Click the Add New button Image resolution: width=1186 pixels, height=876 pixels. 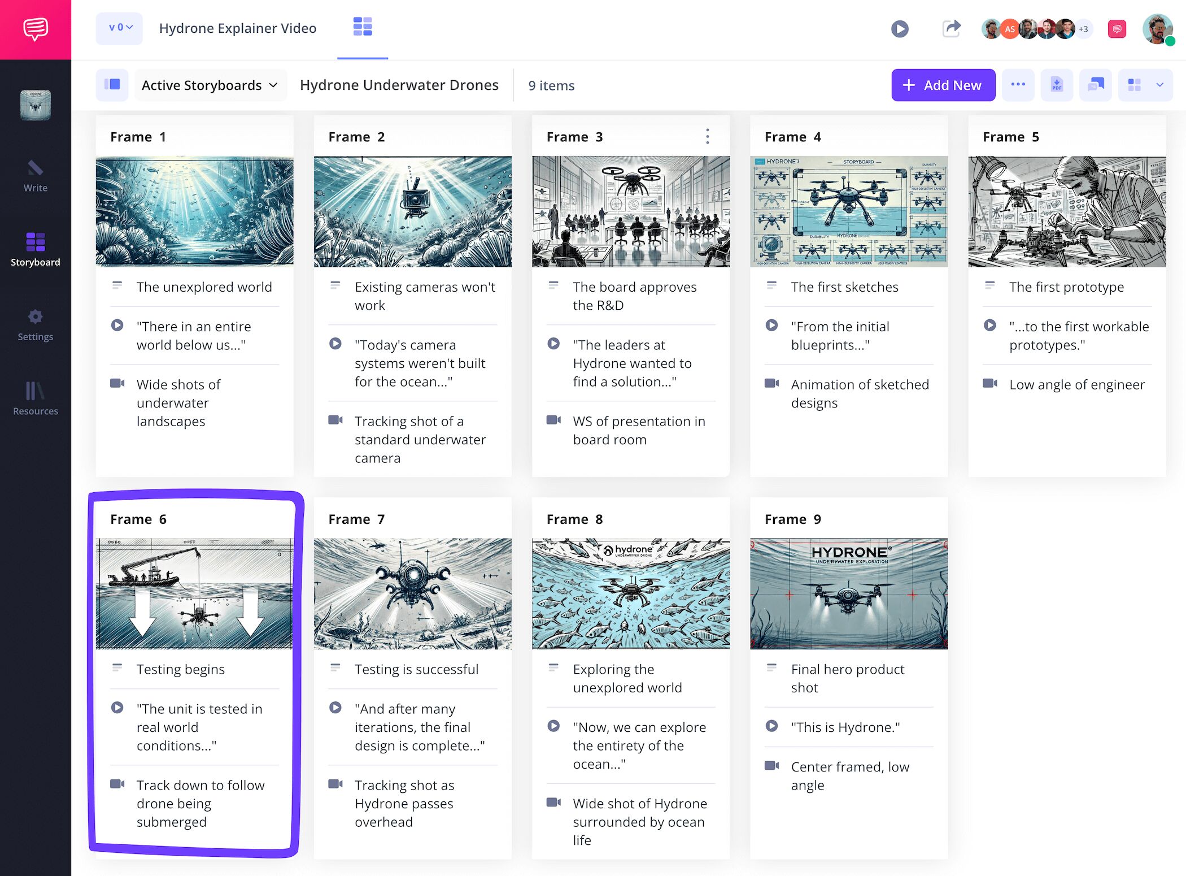[943, 85]
